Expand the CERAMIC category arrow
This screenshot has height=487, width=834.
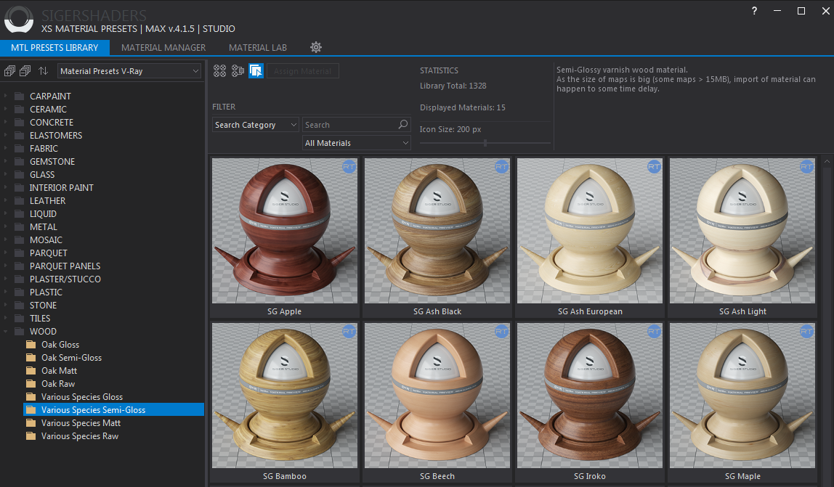5,109
